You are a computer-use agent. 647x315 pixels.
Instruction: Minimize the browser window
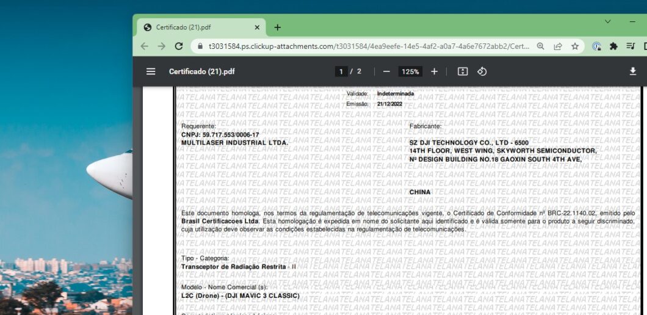coord(632,21)
